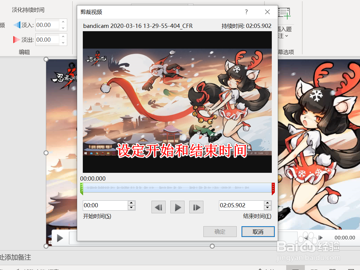This screenshot has height=270, width=360.
Task: Select the left-middle resize handle of slide video
Action: 46,153
